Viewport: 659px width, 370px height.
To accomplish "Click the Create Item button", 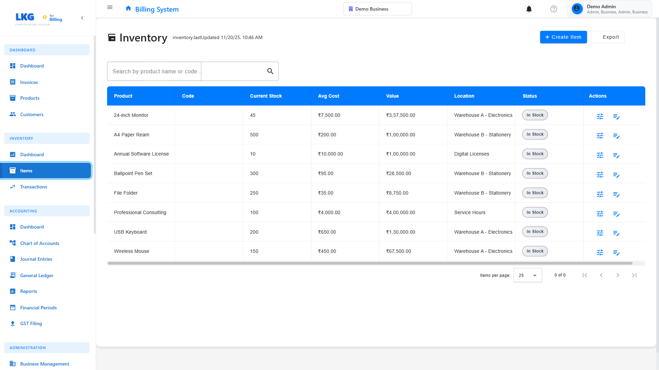I will 563,37.
